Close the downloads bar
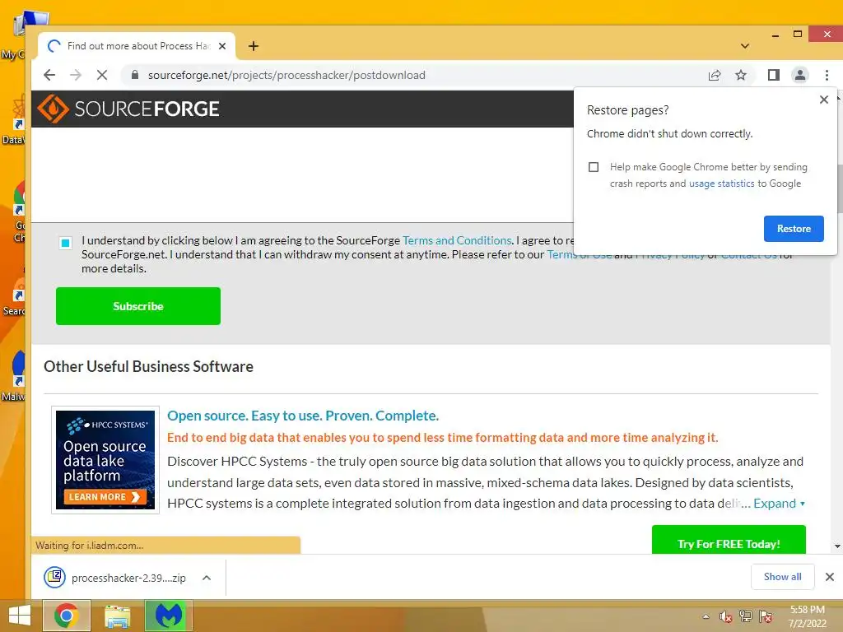Viewport: 843px width, 632px height. tap(830, 577)
